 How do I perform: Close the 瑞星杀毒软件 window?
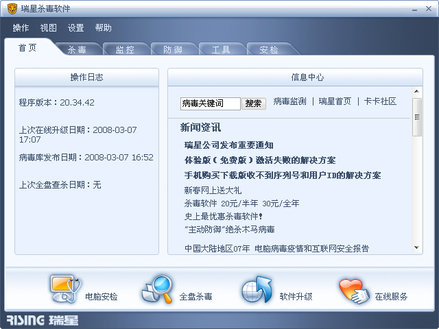click(x=429, y=9)
